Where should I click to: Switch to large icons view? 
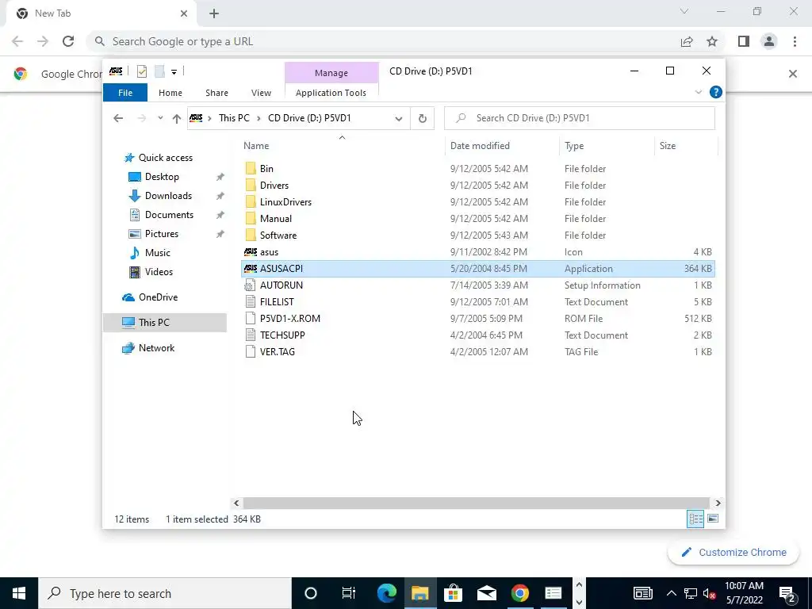[713, 519]
